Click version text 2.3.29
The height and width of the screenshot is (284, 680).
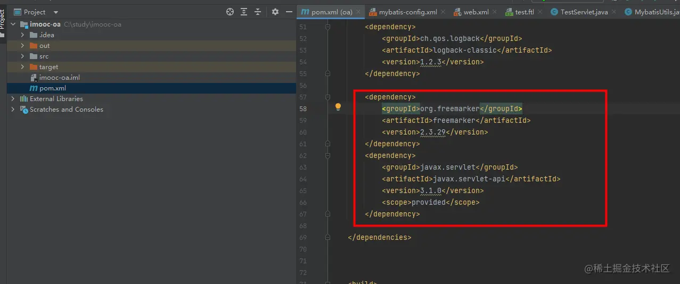(x=433, y=132)
